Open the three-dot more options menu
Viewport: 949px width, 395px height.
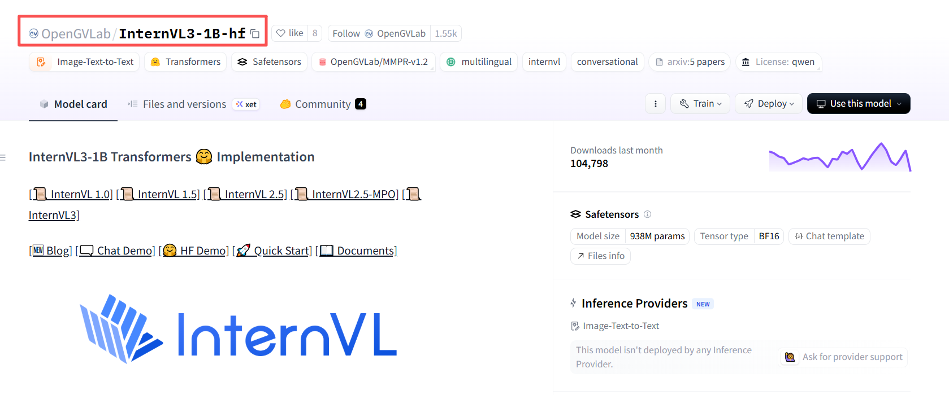point(656,104)
